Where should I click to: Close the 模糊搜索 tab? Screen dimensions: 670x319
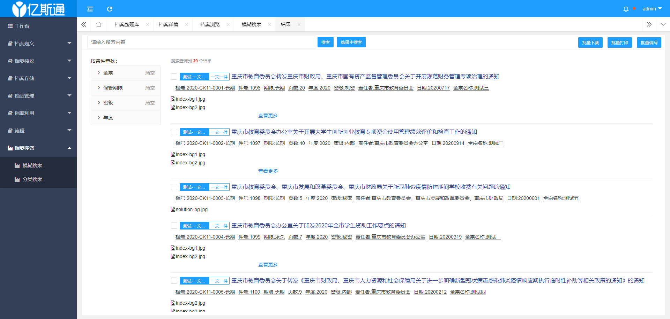pyautogui.click(x=270, y=24)
